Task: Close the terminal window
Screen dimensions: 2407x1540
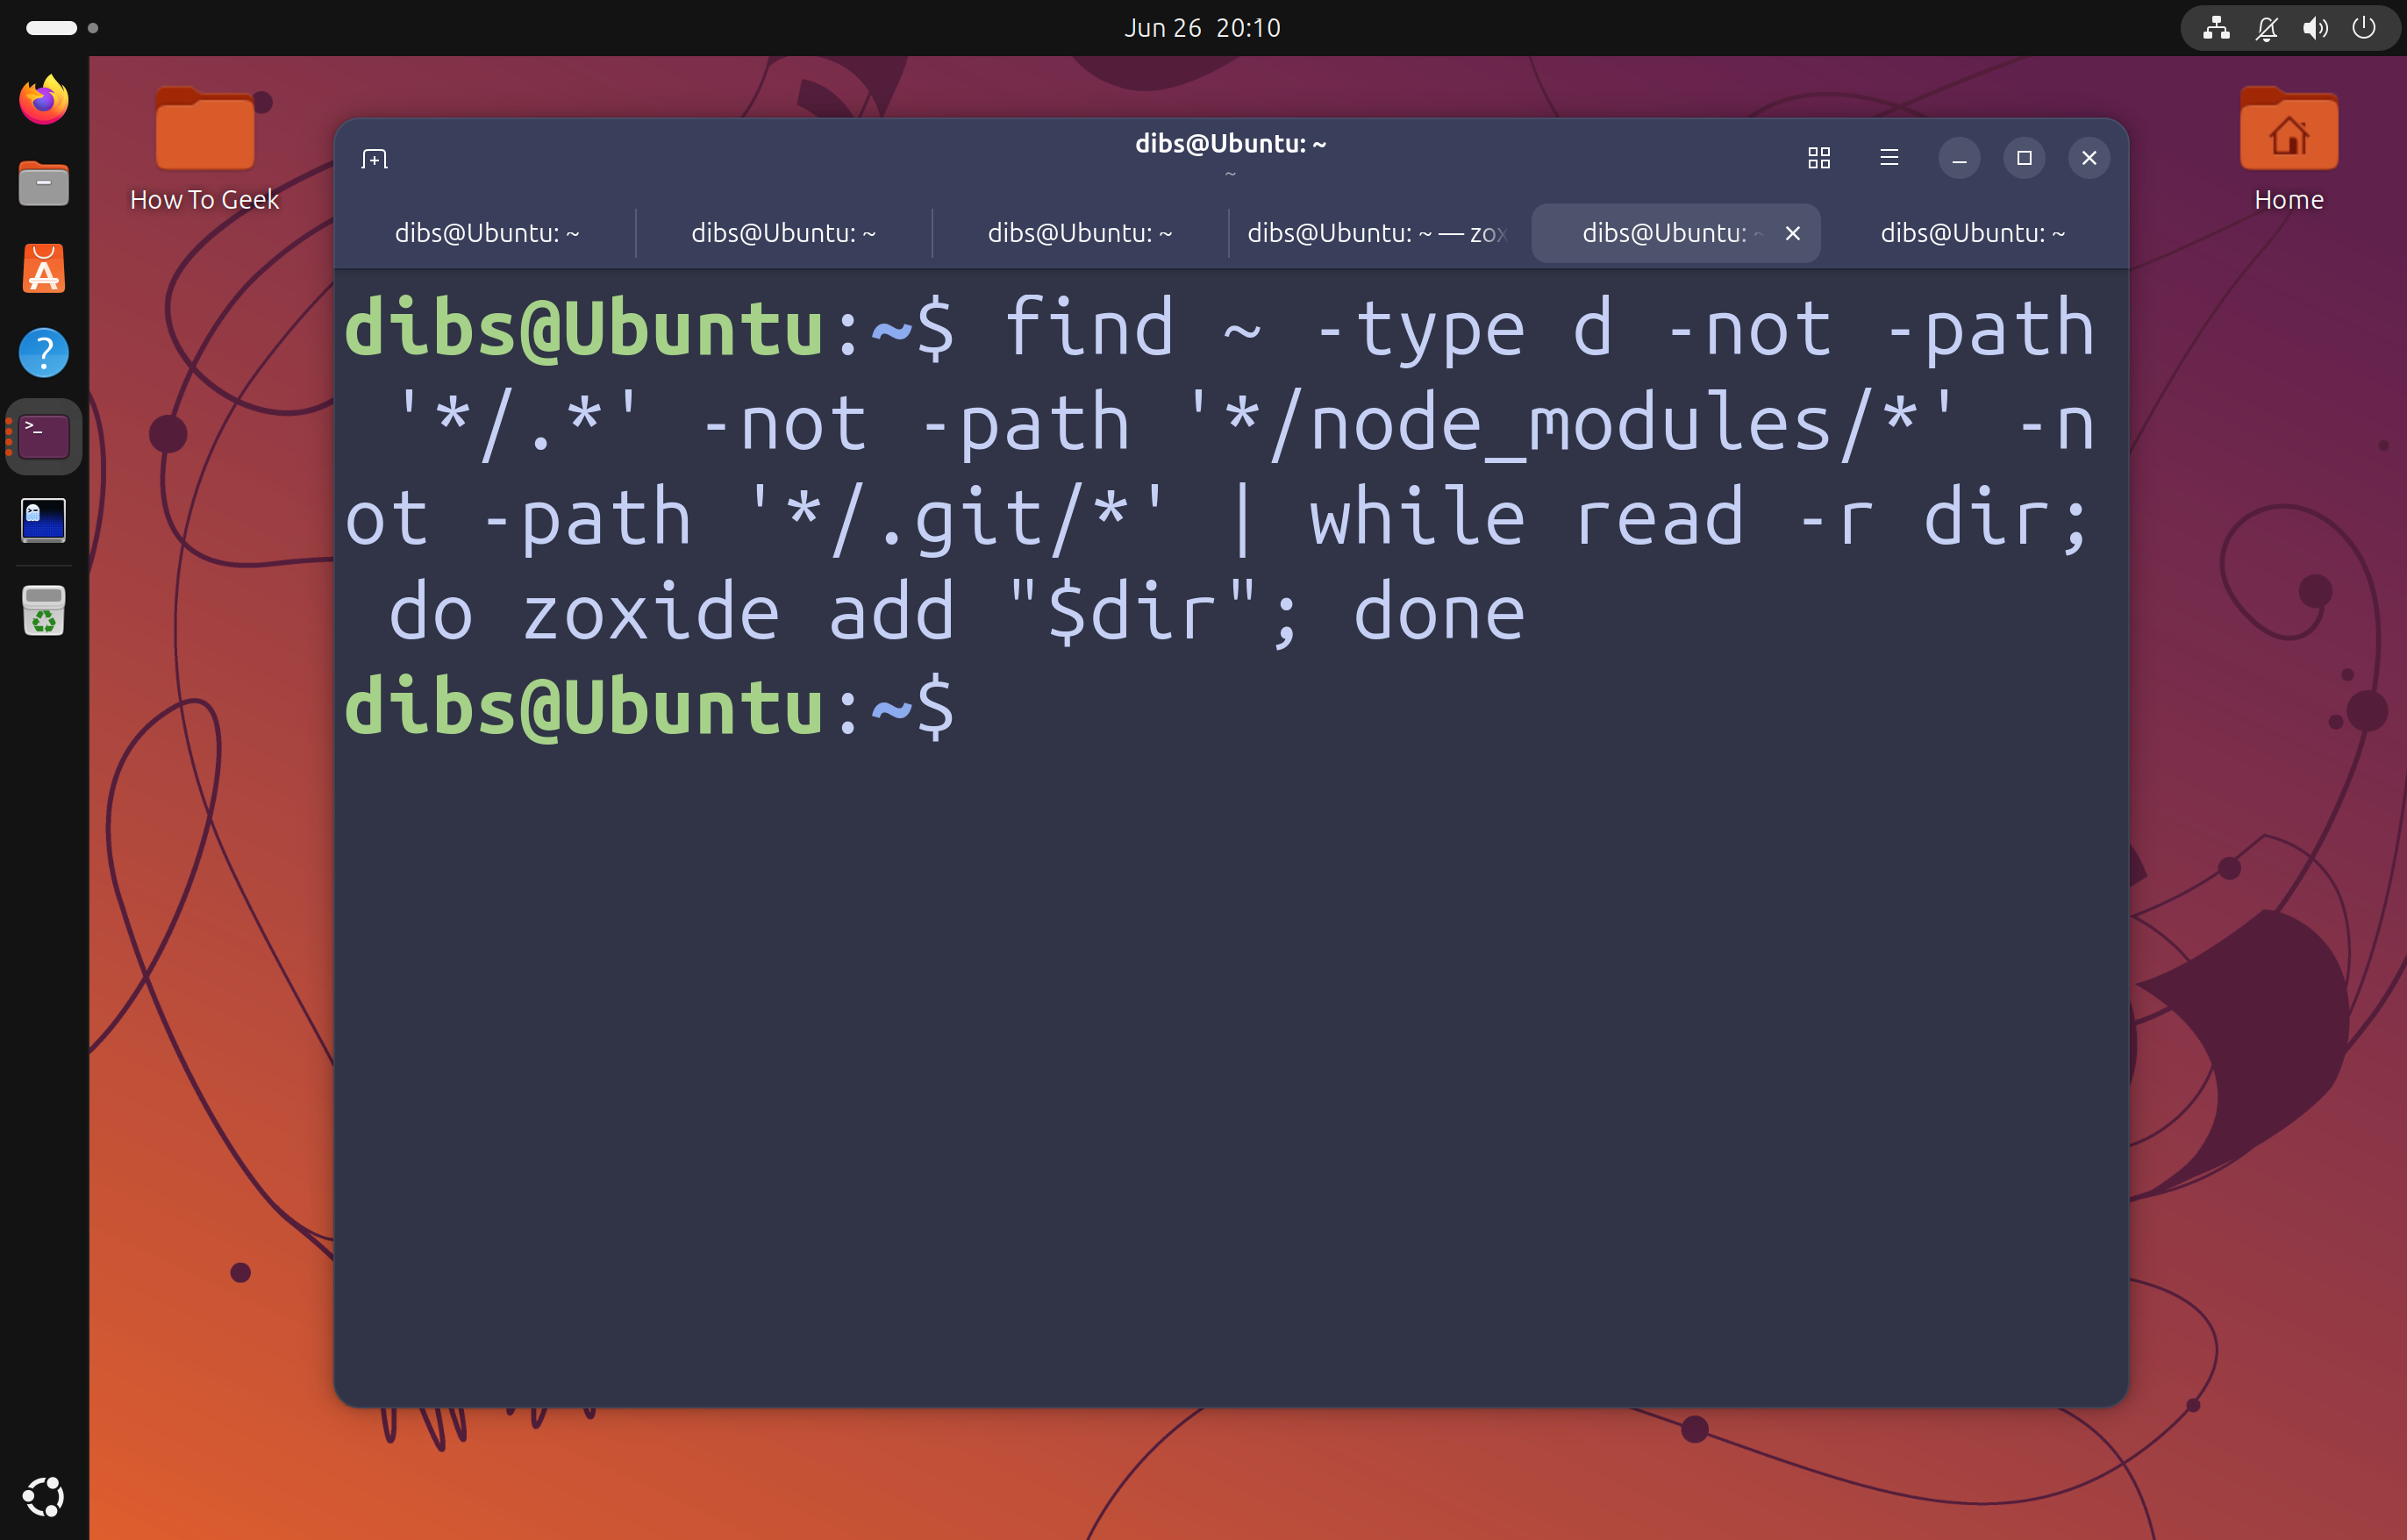Action: (x=2089, y=158)
